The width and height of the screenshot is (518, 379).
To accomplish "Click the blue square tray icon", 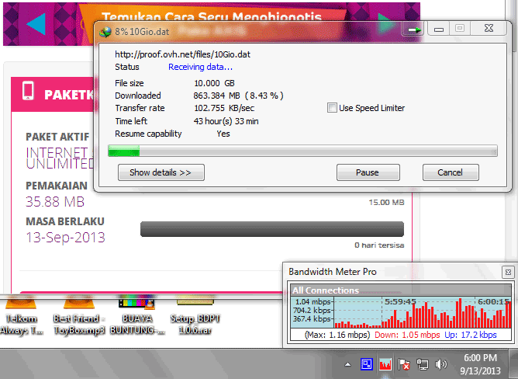I will point(367,364).
